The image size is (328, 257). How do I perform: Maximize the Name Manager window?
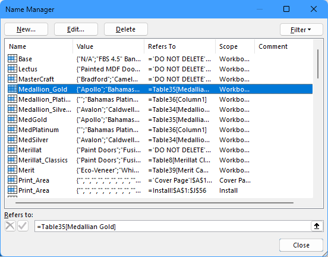tap(286, 9)
